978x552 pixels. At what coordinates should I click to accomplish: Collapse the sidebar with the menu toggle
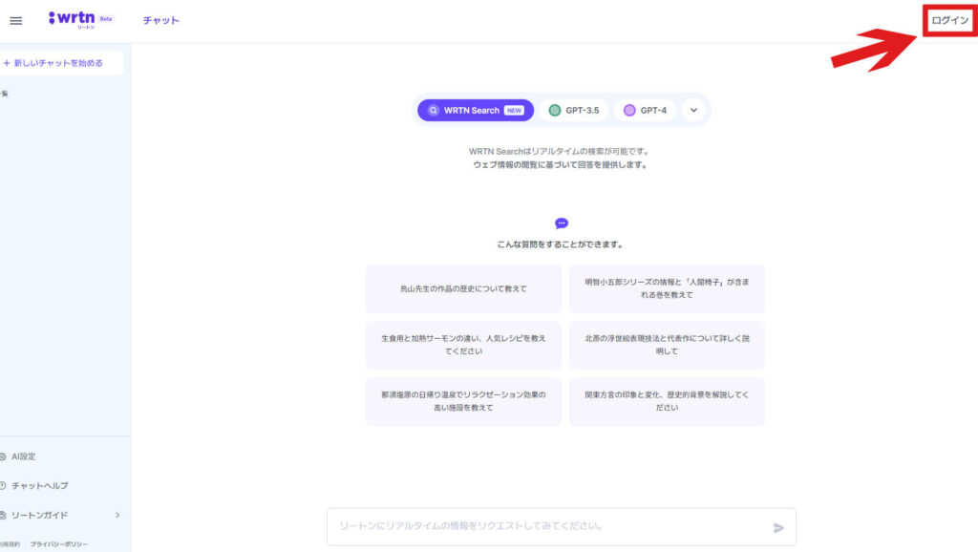tap(15, 20)
